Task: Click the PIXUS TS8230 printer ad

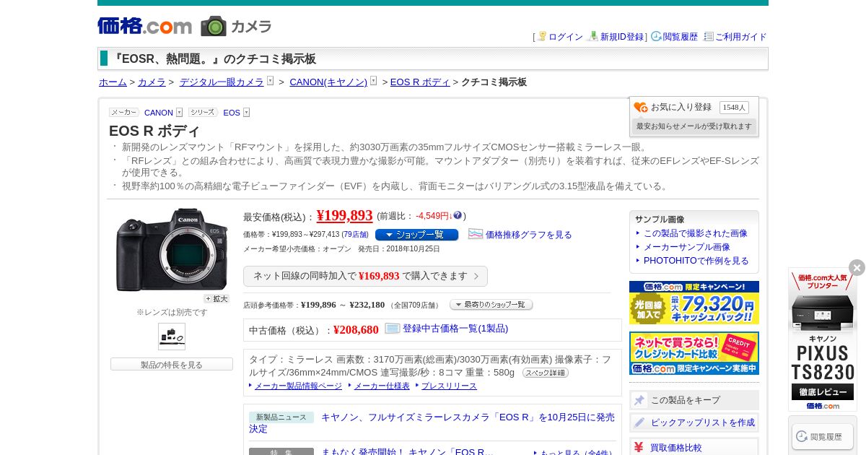Action: tap(823, 339)
